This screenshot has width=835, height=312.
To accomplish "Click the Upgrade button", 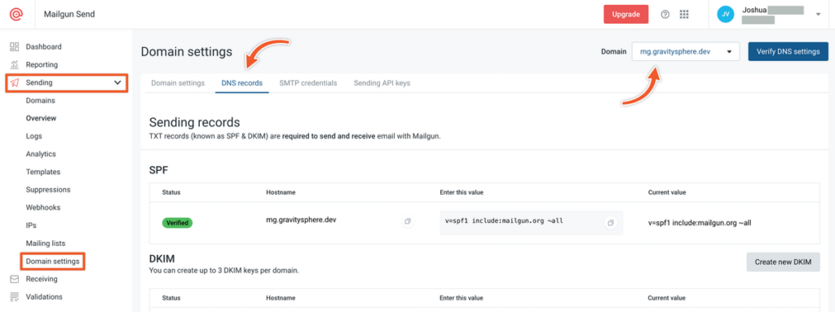I will click(x=625, y=15).
